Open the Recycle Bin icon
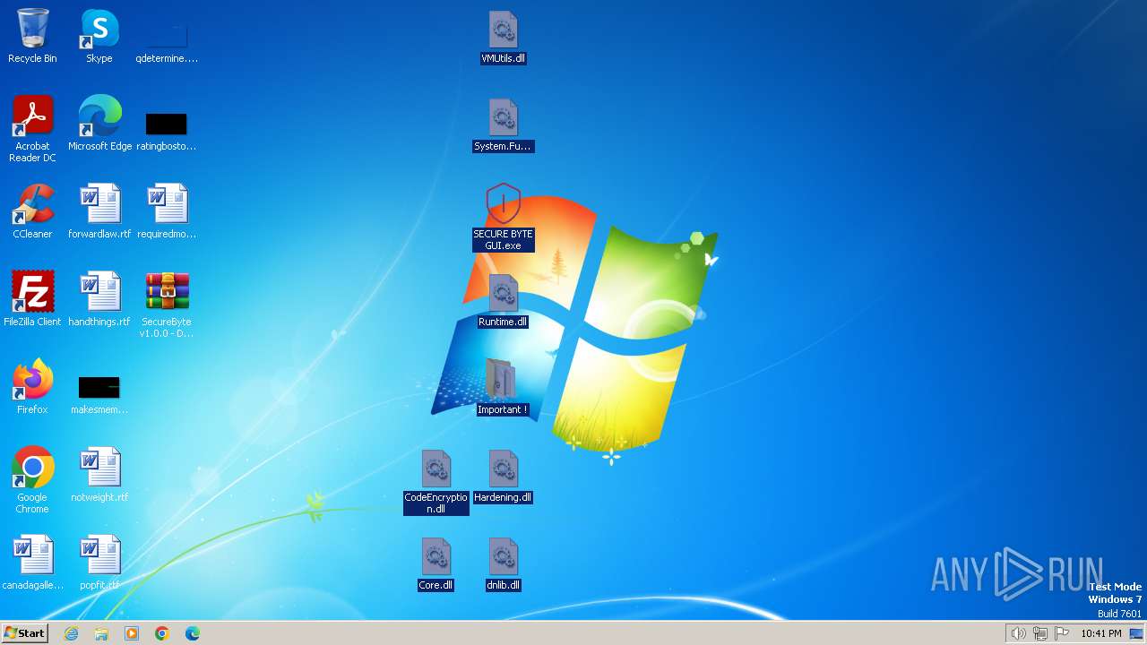The height and width of the screenshot is (645, 1147). (x=32, y=37)
